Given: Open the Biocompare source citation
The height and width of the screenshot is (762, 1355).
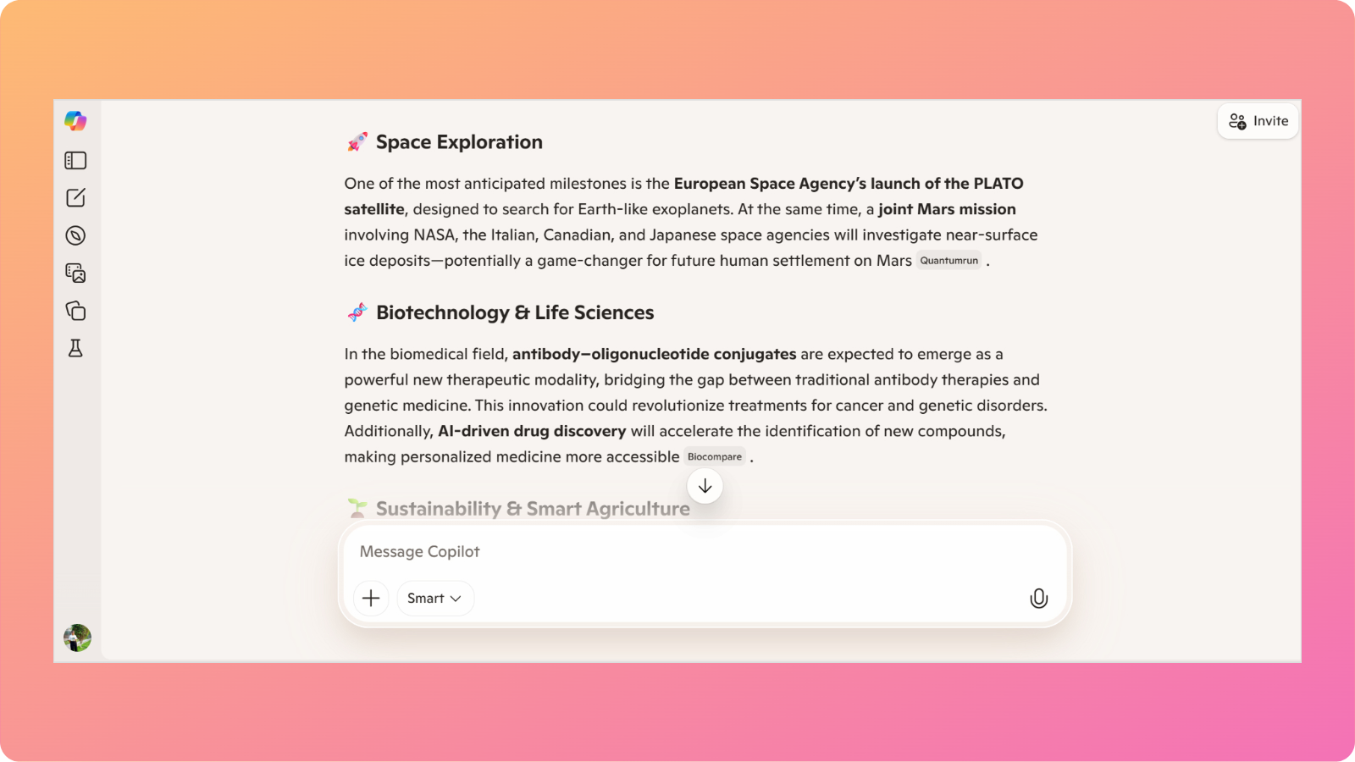Looking at the screenshot, I should coord(714,457).
